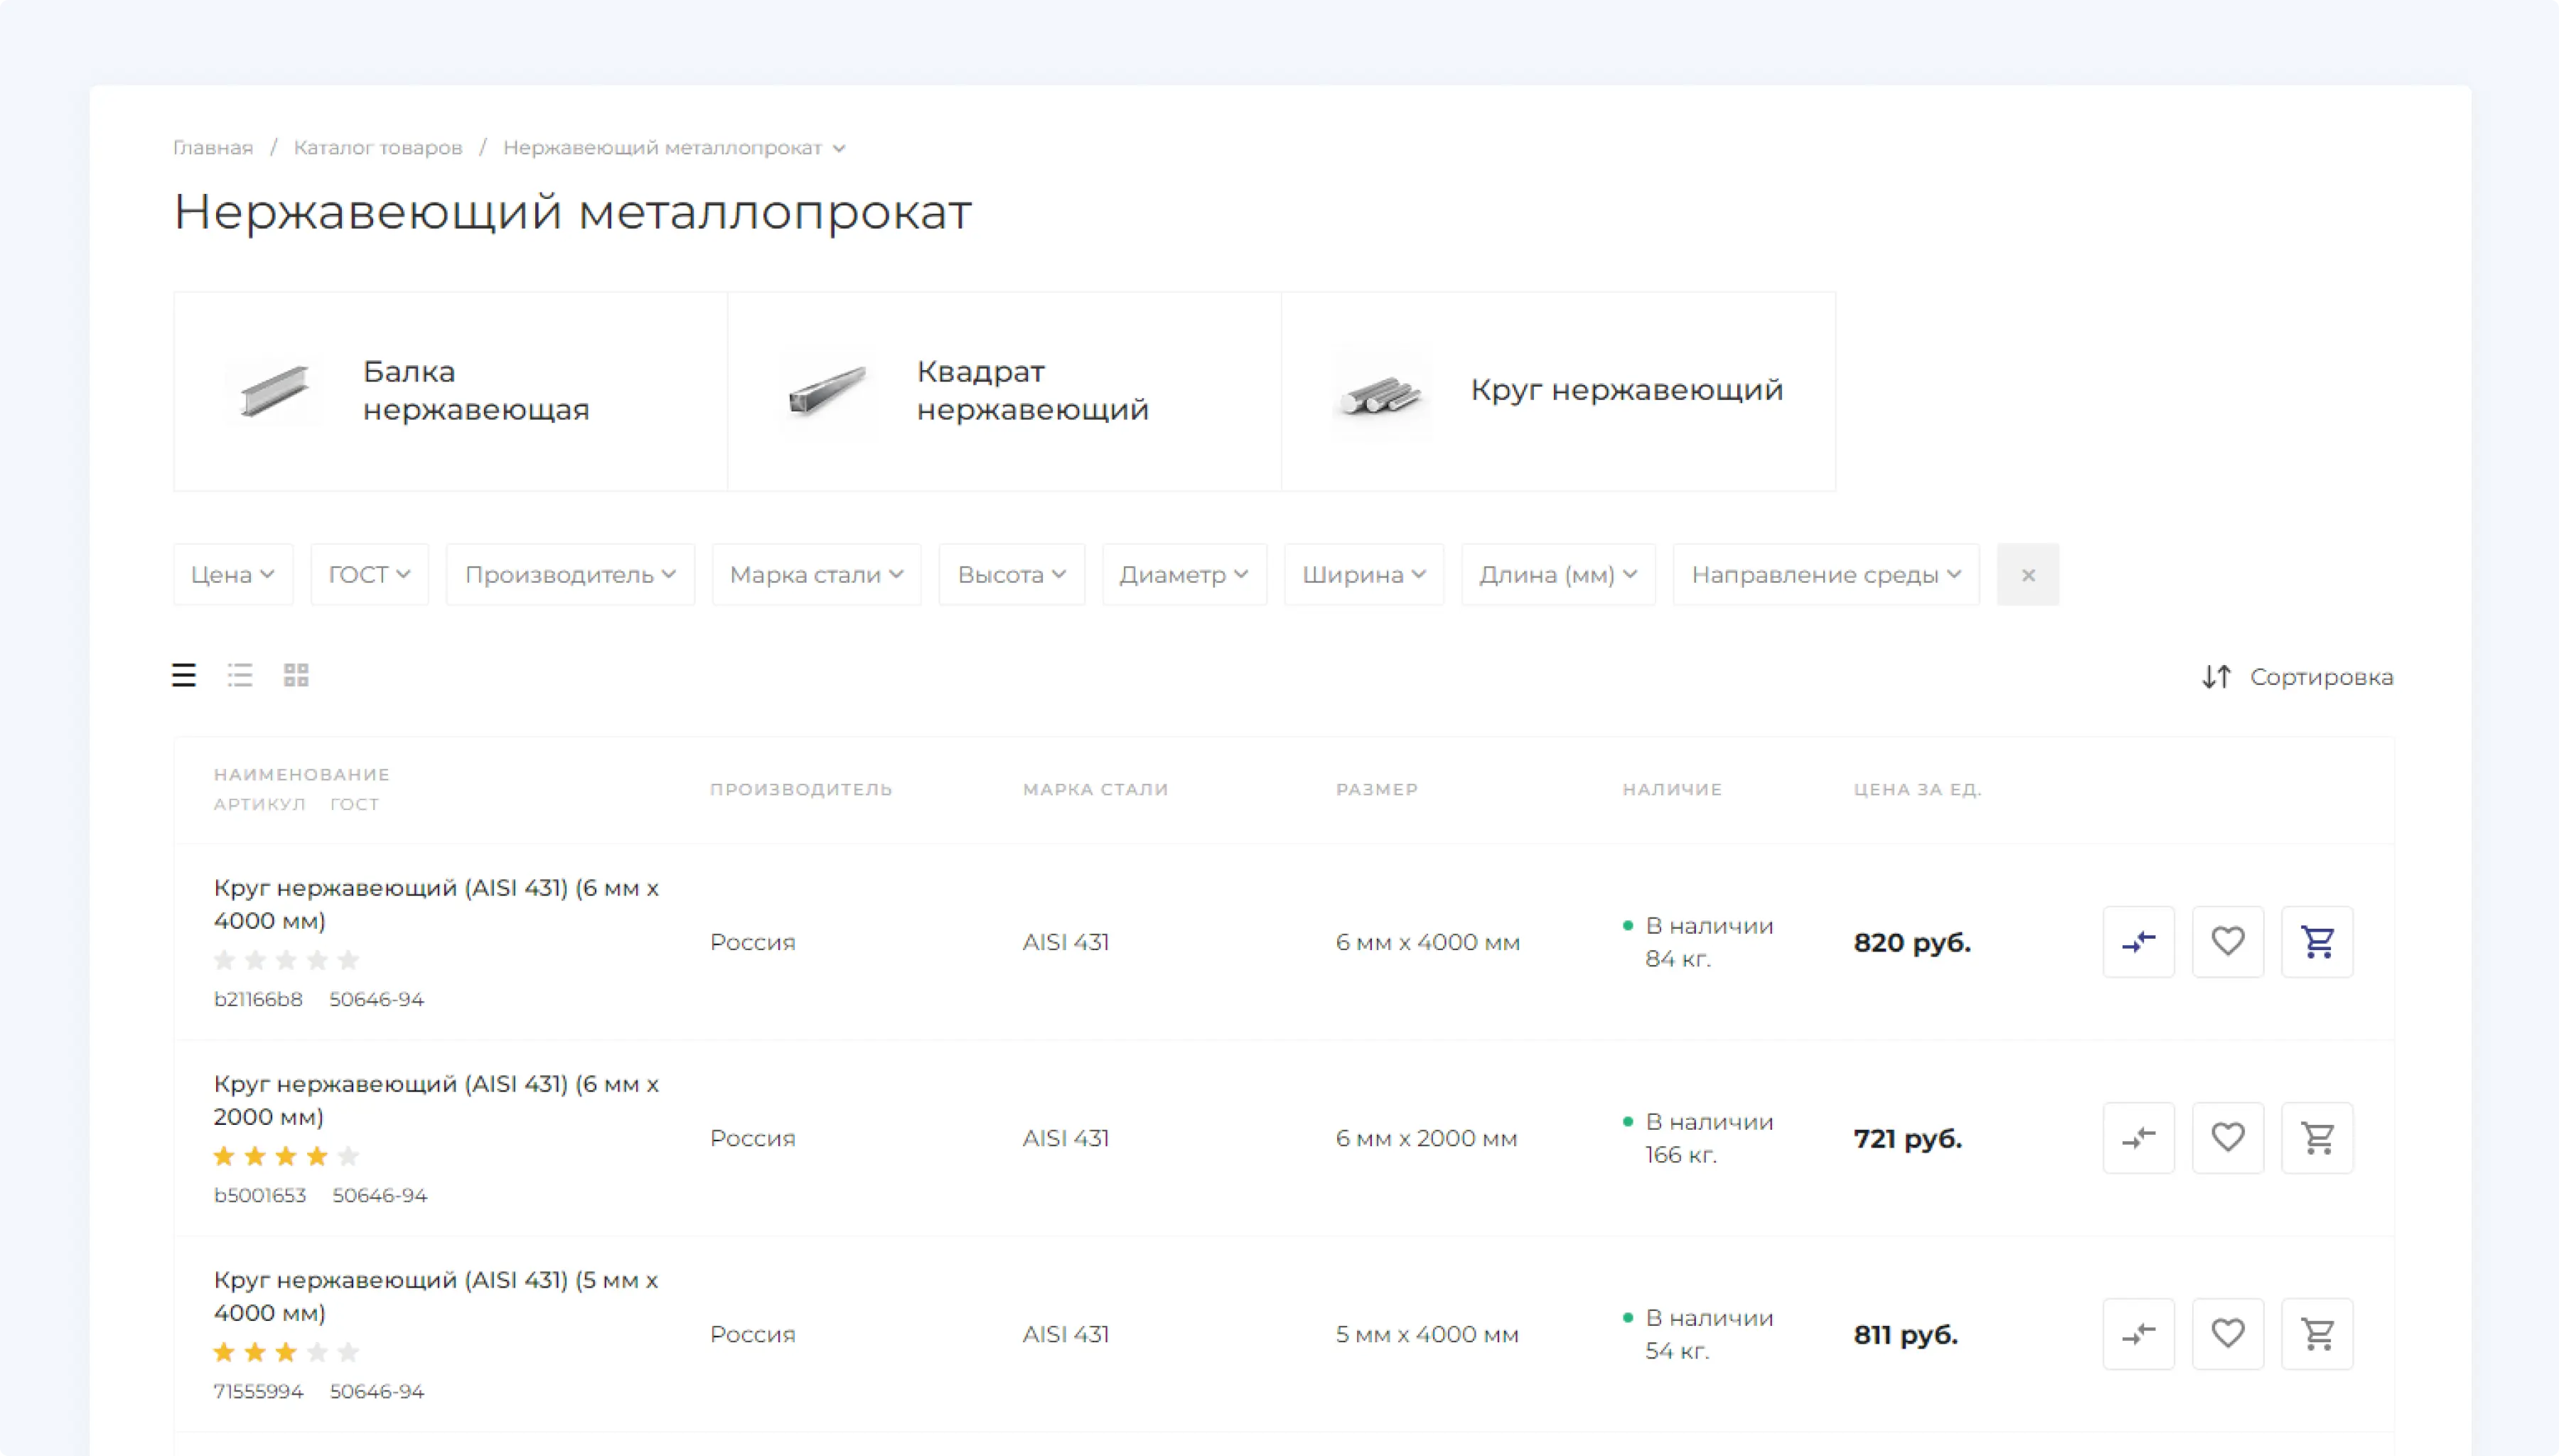The width and height of the screenshot is (2559, 1456).
Task: Click compare icon for 820 руб. product
Action: point(2138,941)
